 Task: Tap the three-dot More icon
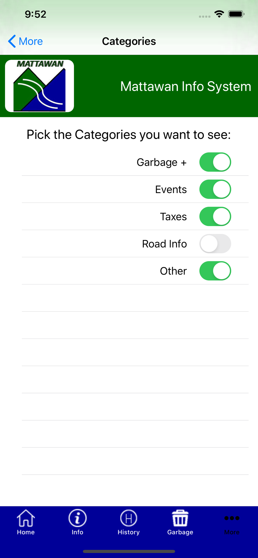[232, 518]
